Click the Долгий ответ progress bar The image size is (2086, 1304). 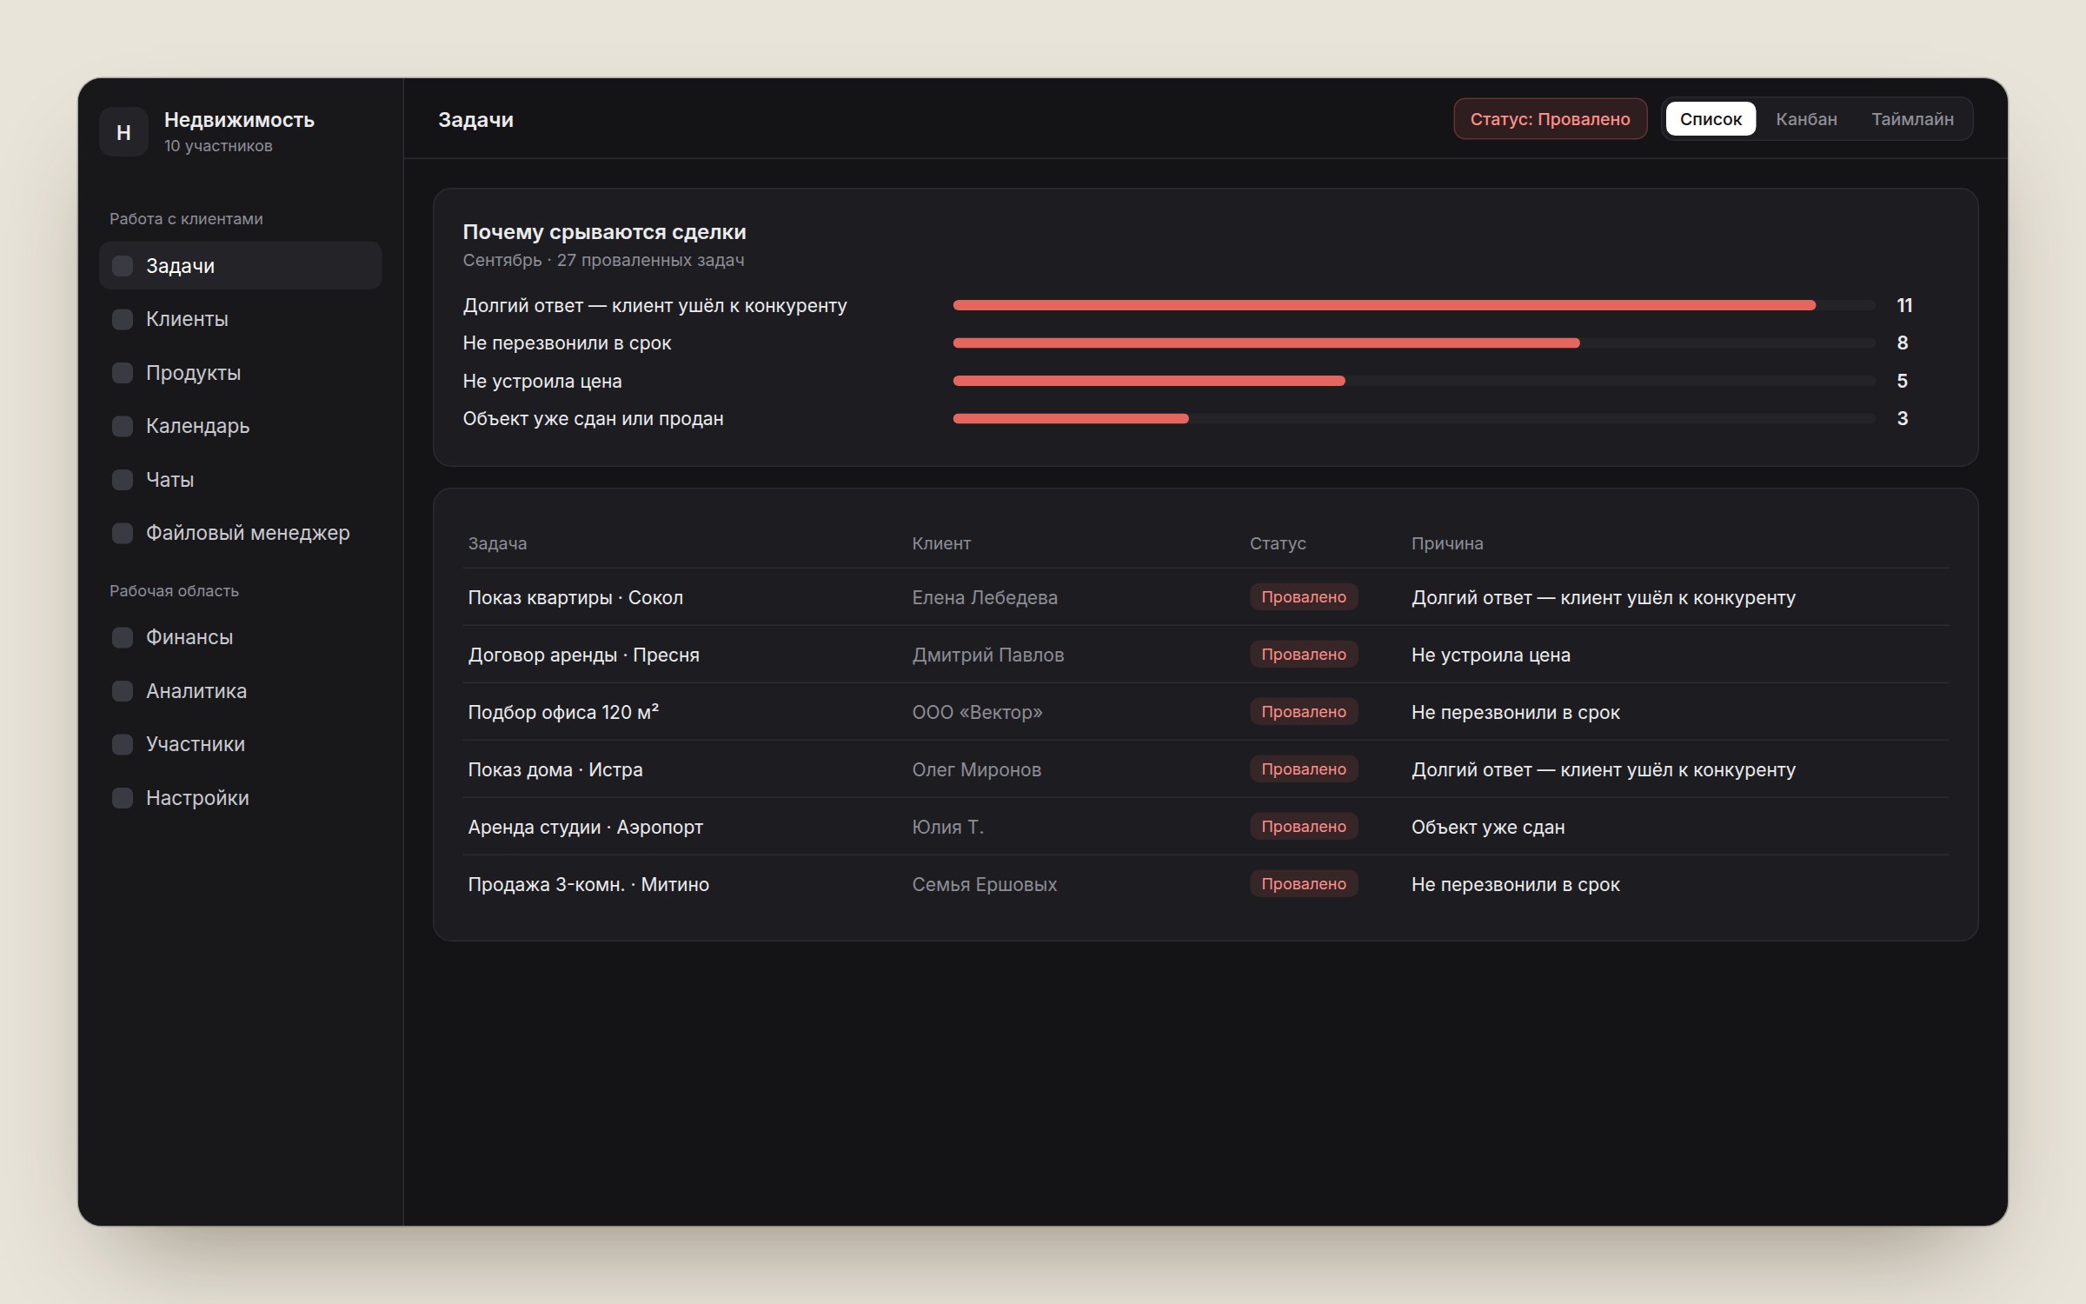[1413, 305]
